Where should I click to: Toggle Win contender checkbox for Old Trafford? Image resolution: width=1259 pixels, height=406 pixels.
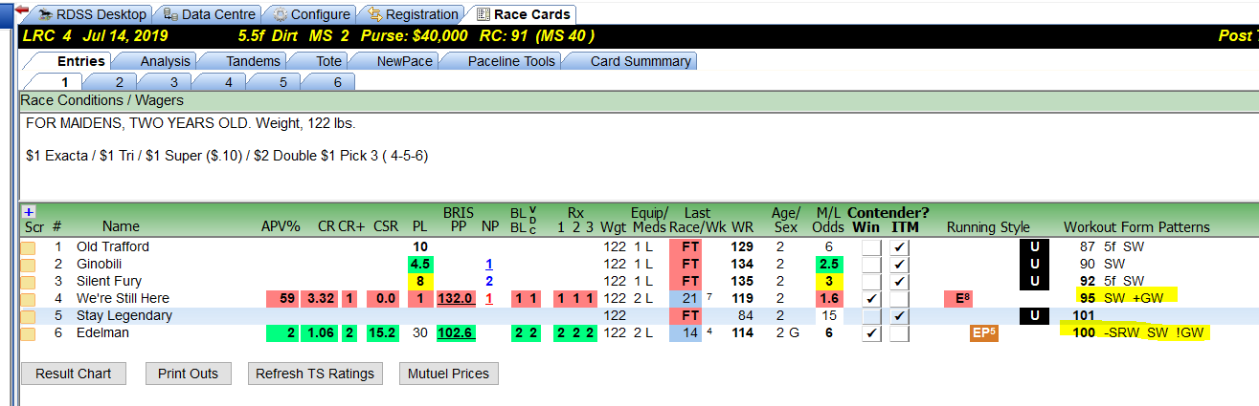[872, 247]
